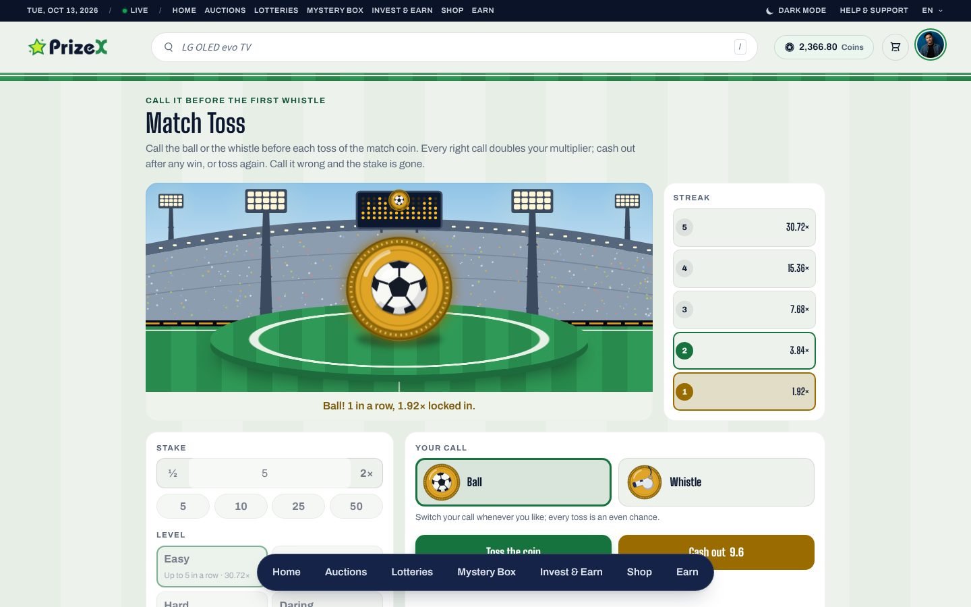Image resolution: width=971 pixels, height=607 pixels.
Task: Open Mystery Box in the top bar
Action: click(335, 11)
